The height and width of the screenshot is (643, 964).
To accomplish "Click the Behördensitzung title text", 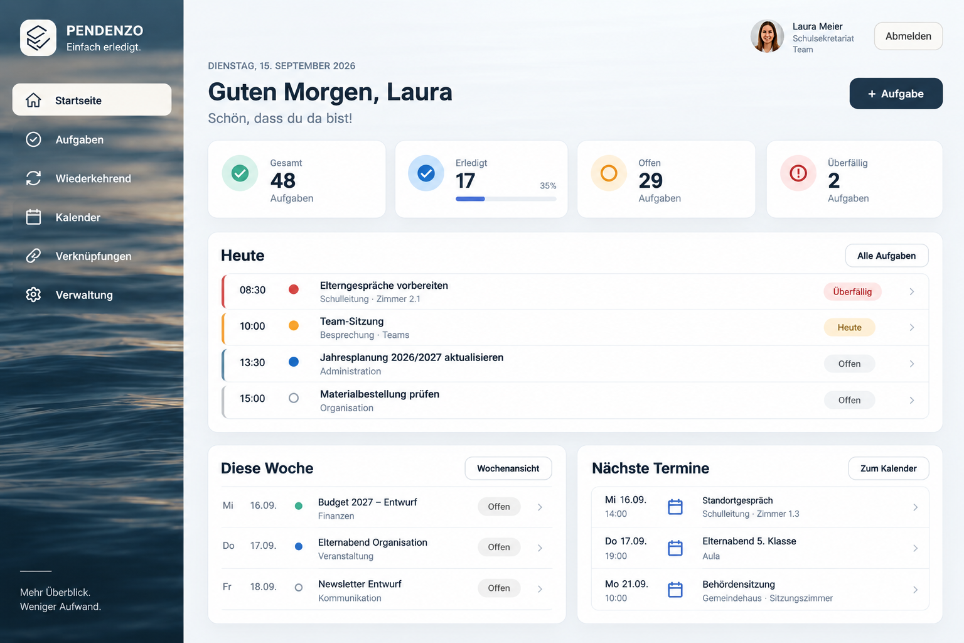I will [739, 584].
